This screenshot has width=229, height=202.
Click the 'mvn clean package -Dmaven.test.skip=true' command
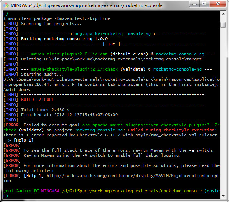pyautogui.click(x=59, y=18)
